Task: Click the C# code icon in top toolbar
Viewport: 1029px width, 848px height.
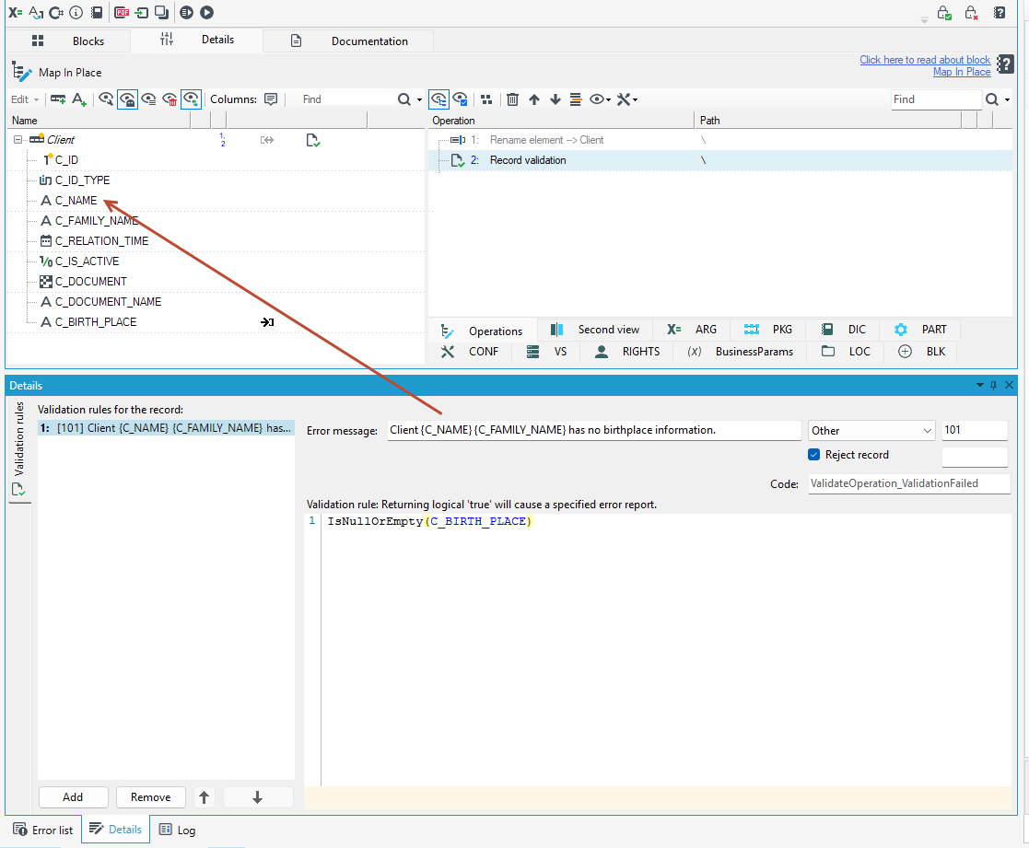Action: (x=56, y=13)
